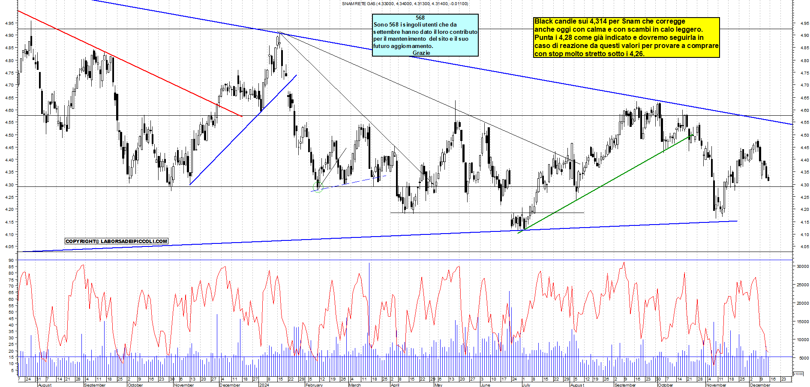The width and height of the screenshot is (810, 387).
Task: Click the yellow Black candle commentary box
Action: [x=626, y=37]
